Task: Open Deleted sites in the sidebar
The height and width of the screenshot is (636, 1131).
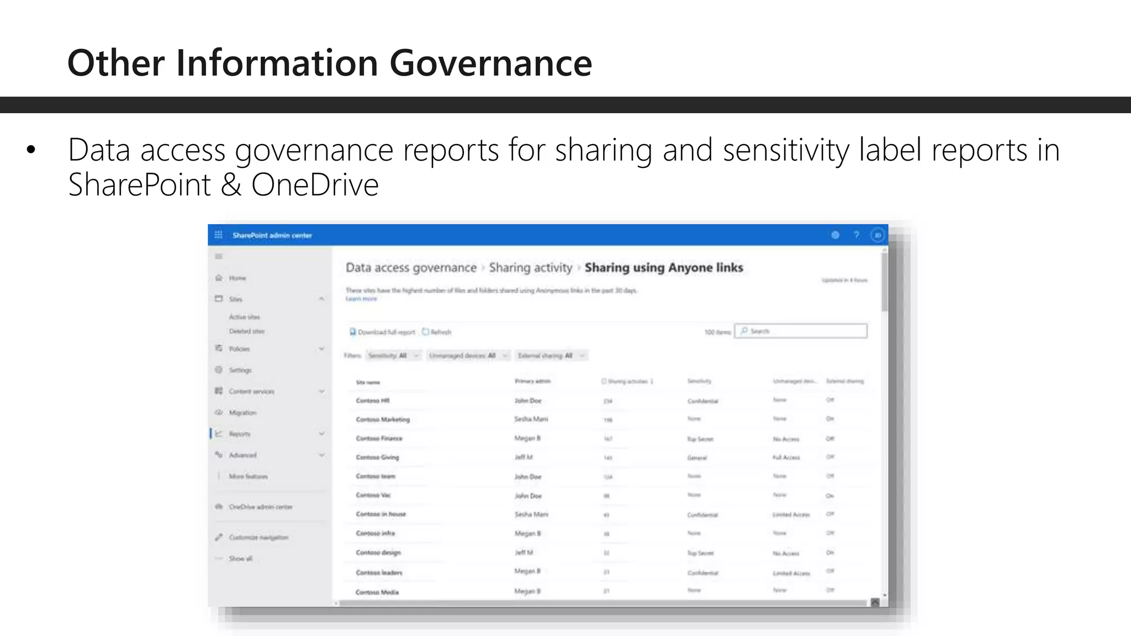Action: (x=246, y=331)
